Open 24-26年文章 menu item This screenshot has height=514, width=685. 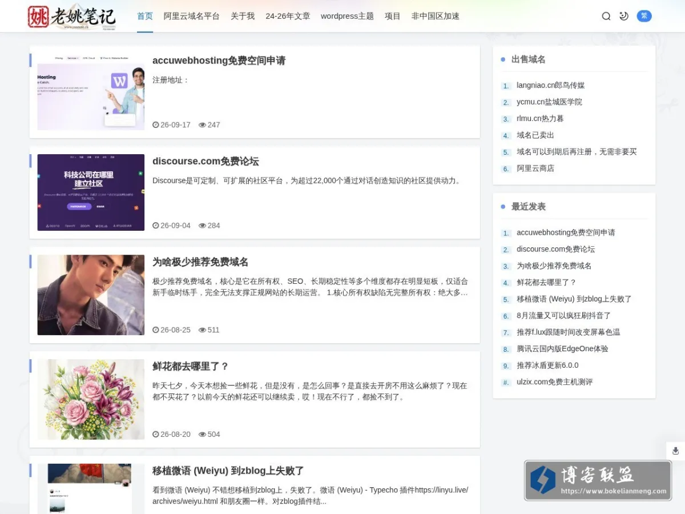288,16
